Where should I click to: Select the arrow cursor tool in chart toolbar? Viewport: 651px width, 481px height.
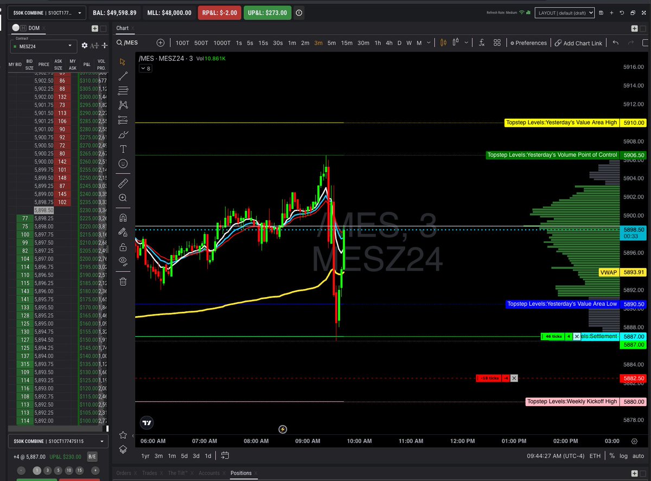point(123,62)
